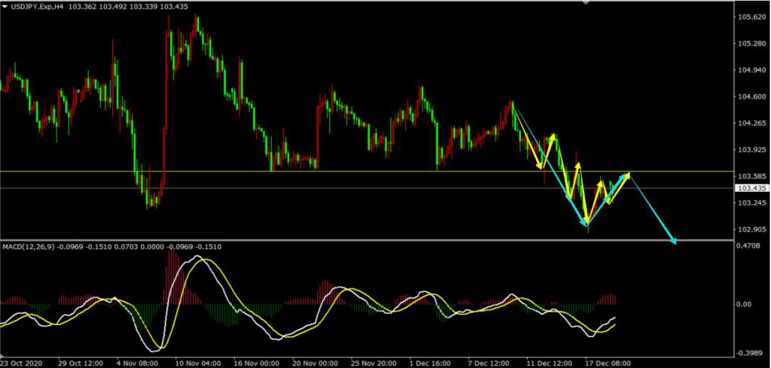Click the 7 Dec 12:00 time label
Image resolution: width=771 pixels, height=368 pixels.
tap(489, 363)
